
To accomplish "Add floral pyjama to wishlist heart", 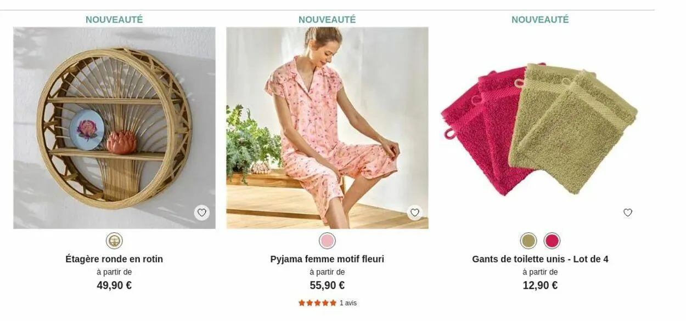I will tap(415, 213).
